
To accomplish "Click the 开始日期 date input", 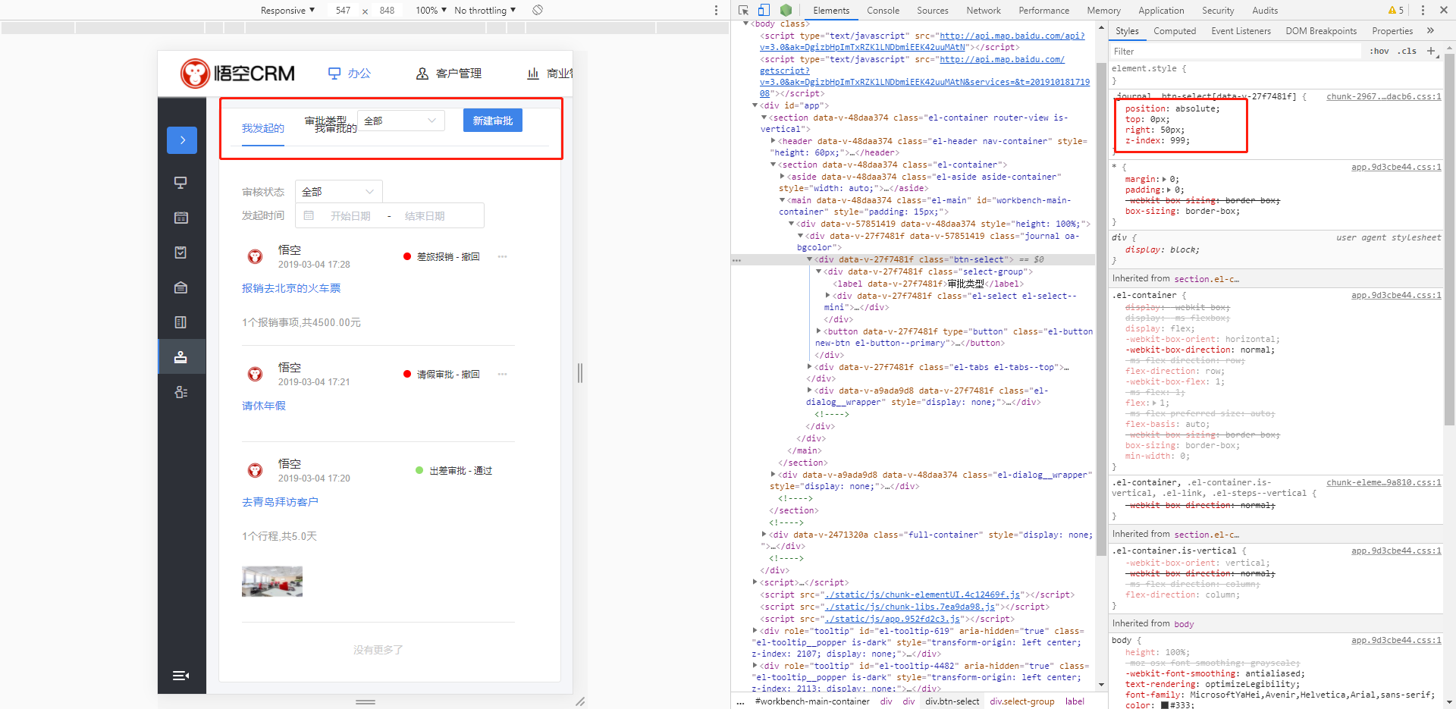I will [350, 216].
